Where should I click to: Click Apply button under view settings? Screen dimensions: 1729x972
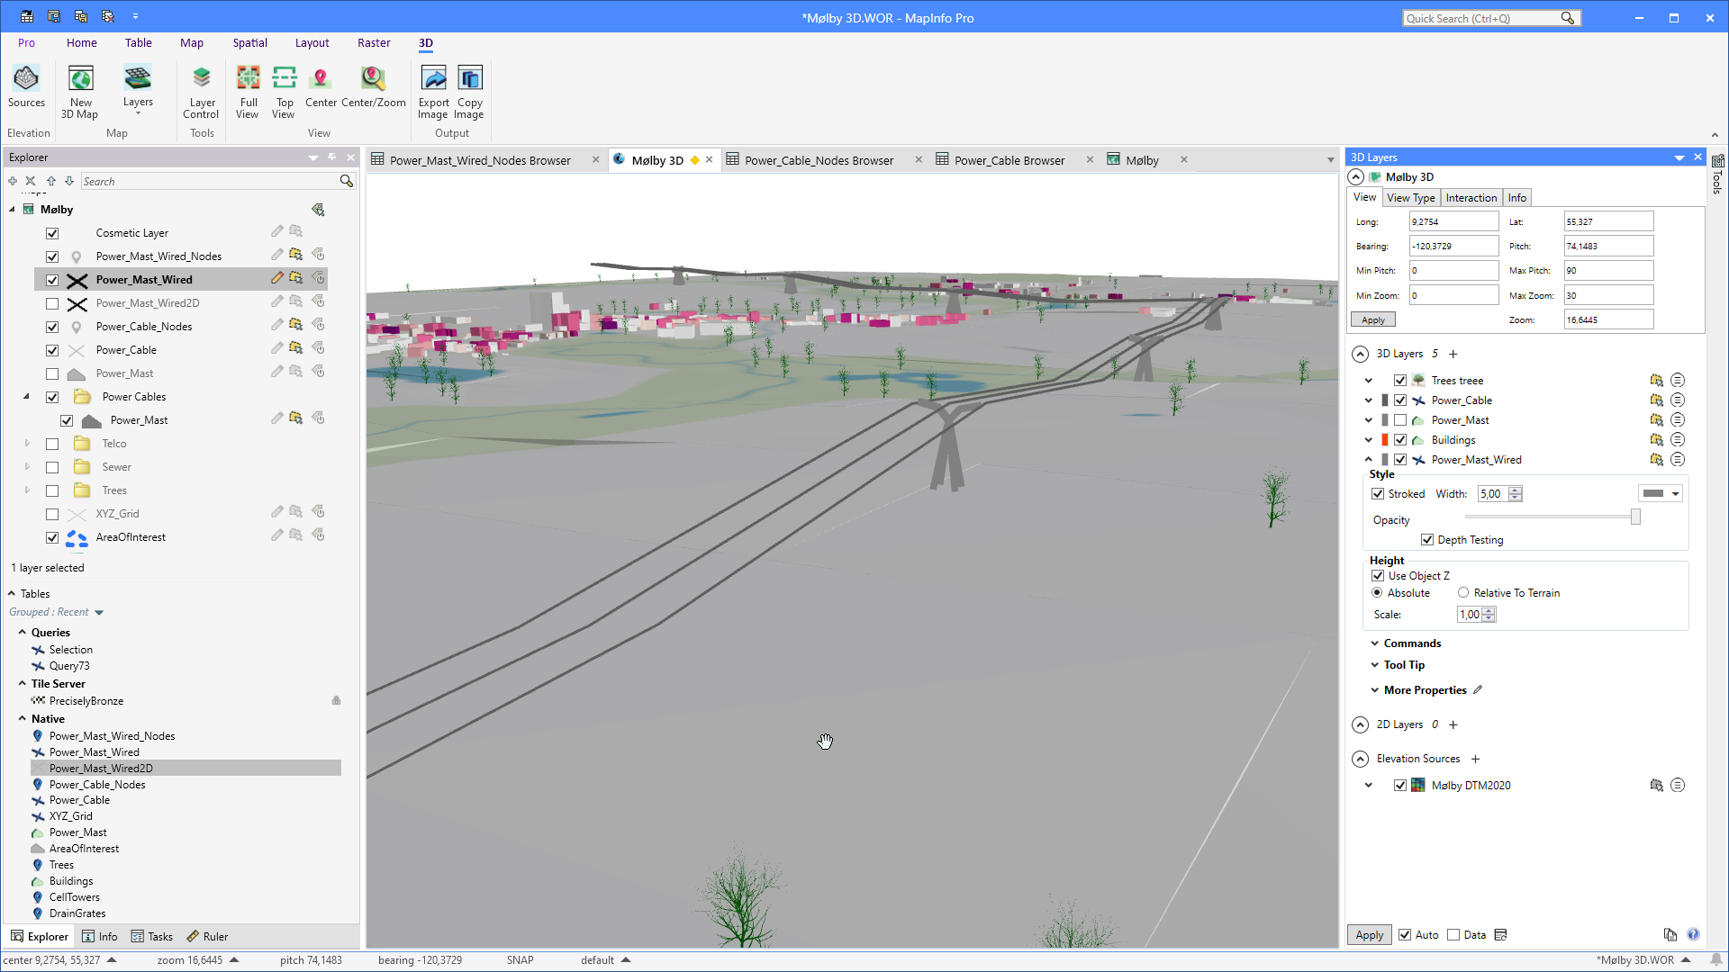pyautogui.click(x=1372, y=320)
